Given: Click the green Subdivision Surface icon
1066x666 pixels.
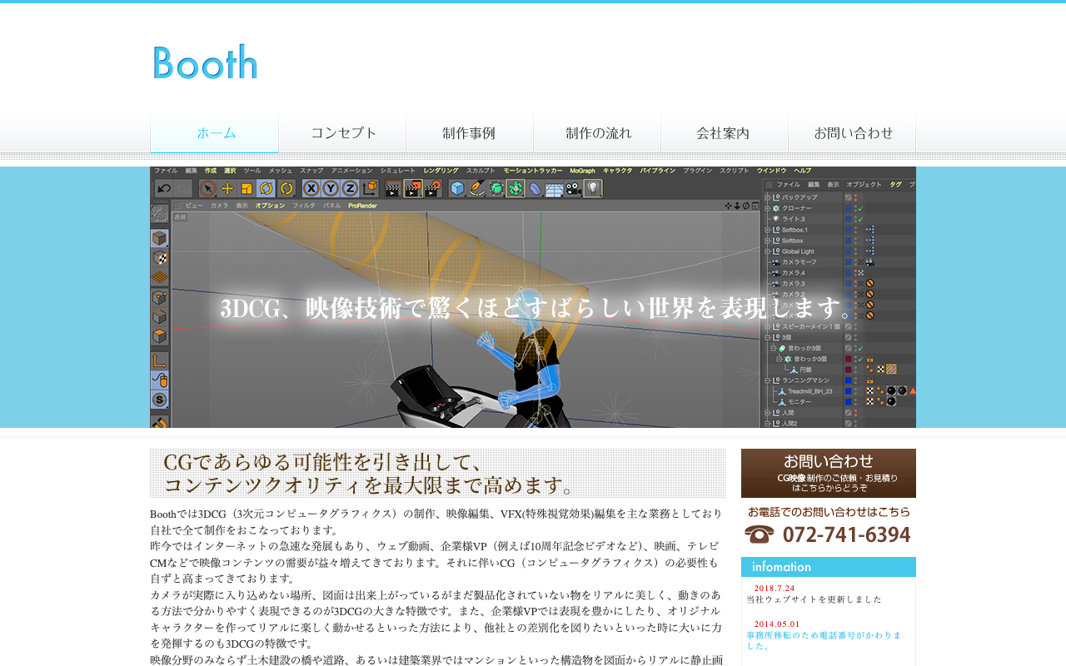Looking at the screenshot, I should [x=496, y=188].
